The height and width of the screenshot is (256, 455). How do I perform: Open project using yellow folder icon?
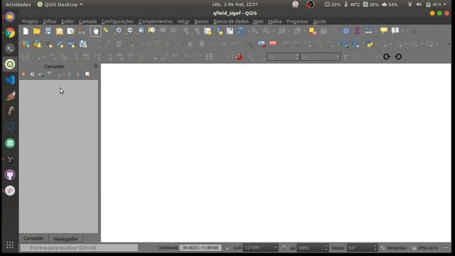tap(37, 31)
